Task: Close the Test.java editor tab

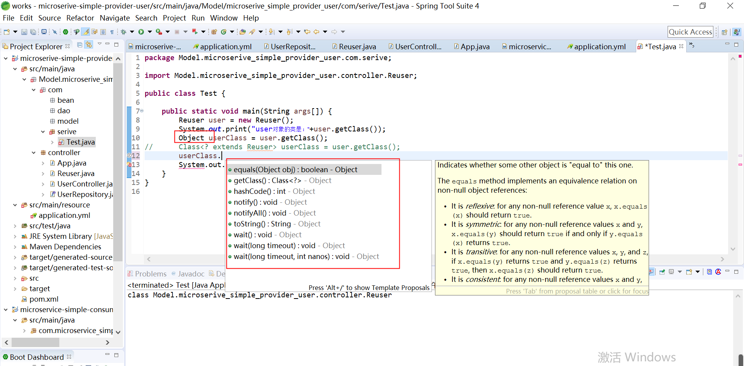Action: pos(681,46)
